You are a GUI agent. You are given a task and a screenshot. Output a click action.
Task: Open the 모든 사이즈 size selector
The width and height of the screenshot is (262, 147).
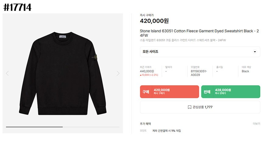click(200, 52)
